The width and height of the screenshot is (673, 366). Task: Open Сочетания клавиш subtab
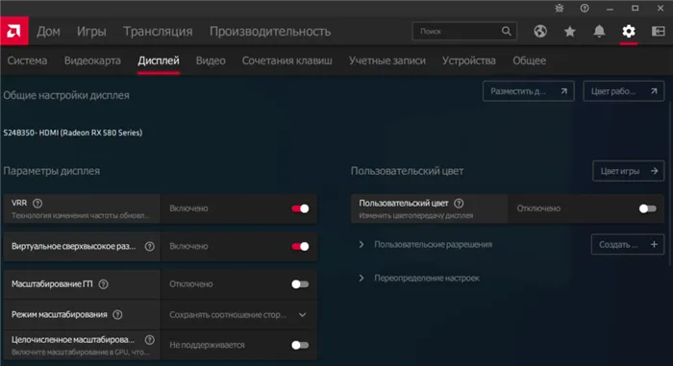[x=287, y=61]
